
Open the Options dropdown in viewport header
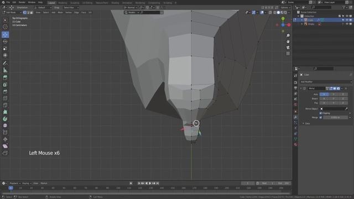pos(285,7)
